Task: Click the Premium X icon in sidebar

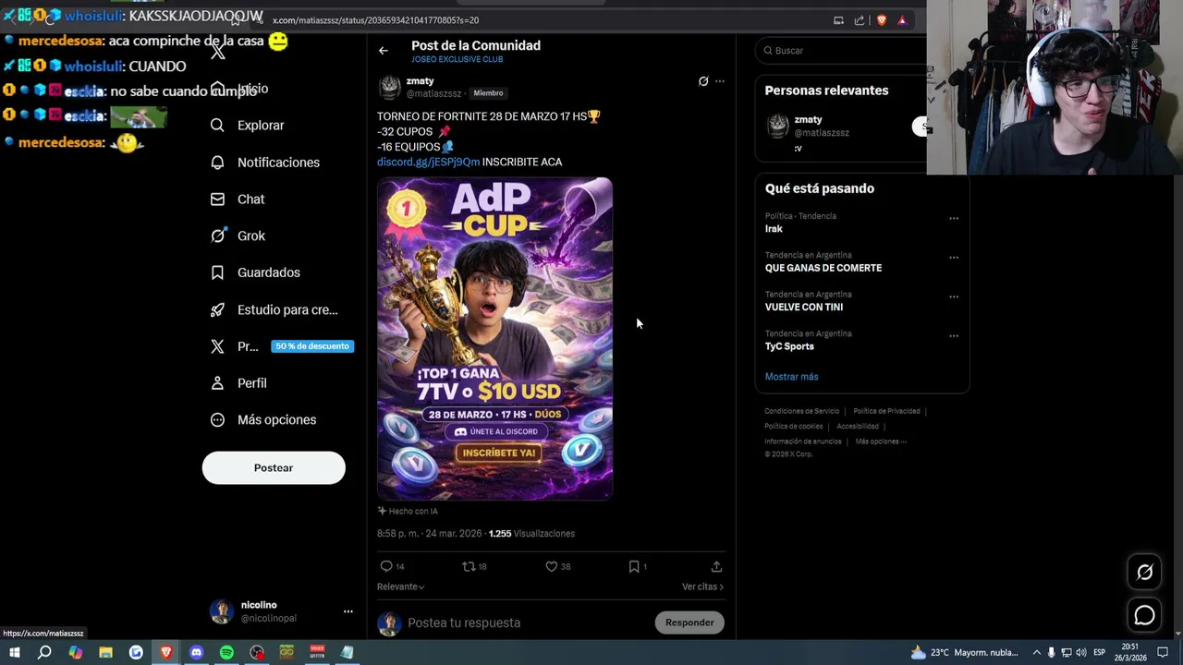Action: [x=217, y=346]
